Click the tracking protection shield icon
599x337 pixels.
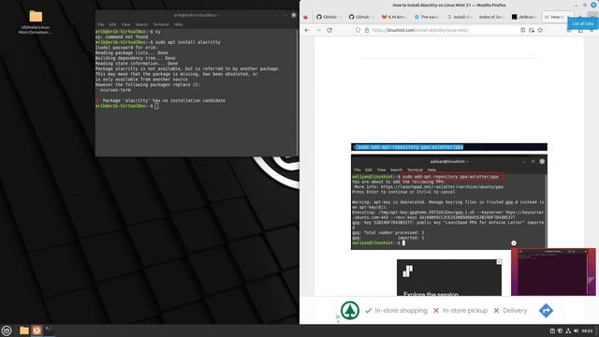[x=358, y=30]
